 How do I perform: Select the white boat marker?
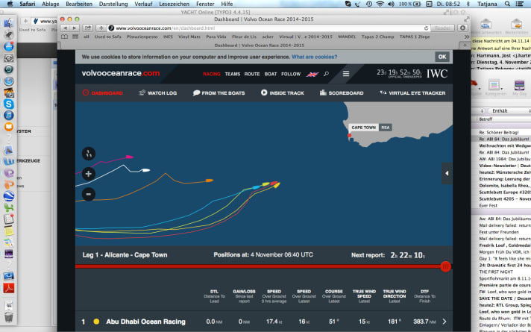[146, 170]
